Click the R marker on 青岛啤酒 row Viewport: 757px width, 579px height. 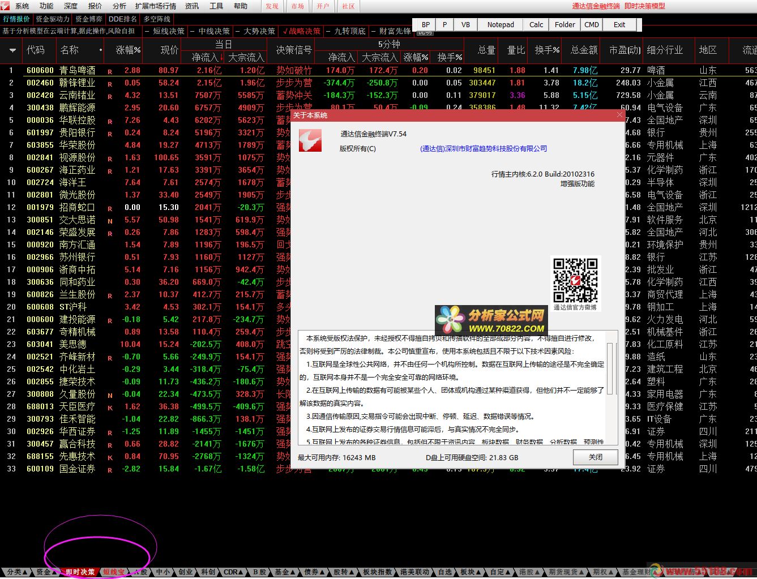110,72
